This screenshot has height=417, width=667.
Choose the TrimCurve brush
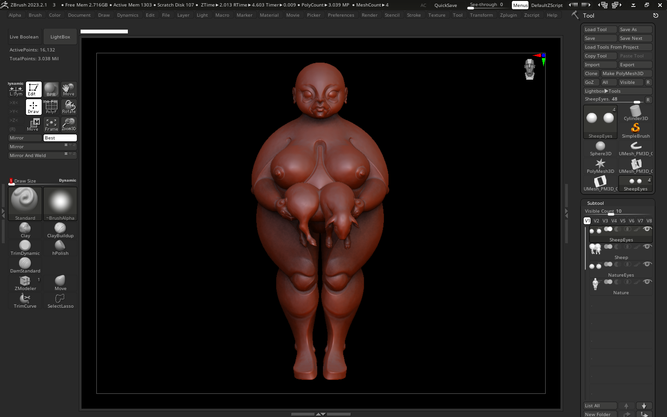pyautogui.click(x=25, y=301)
